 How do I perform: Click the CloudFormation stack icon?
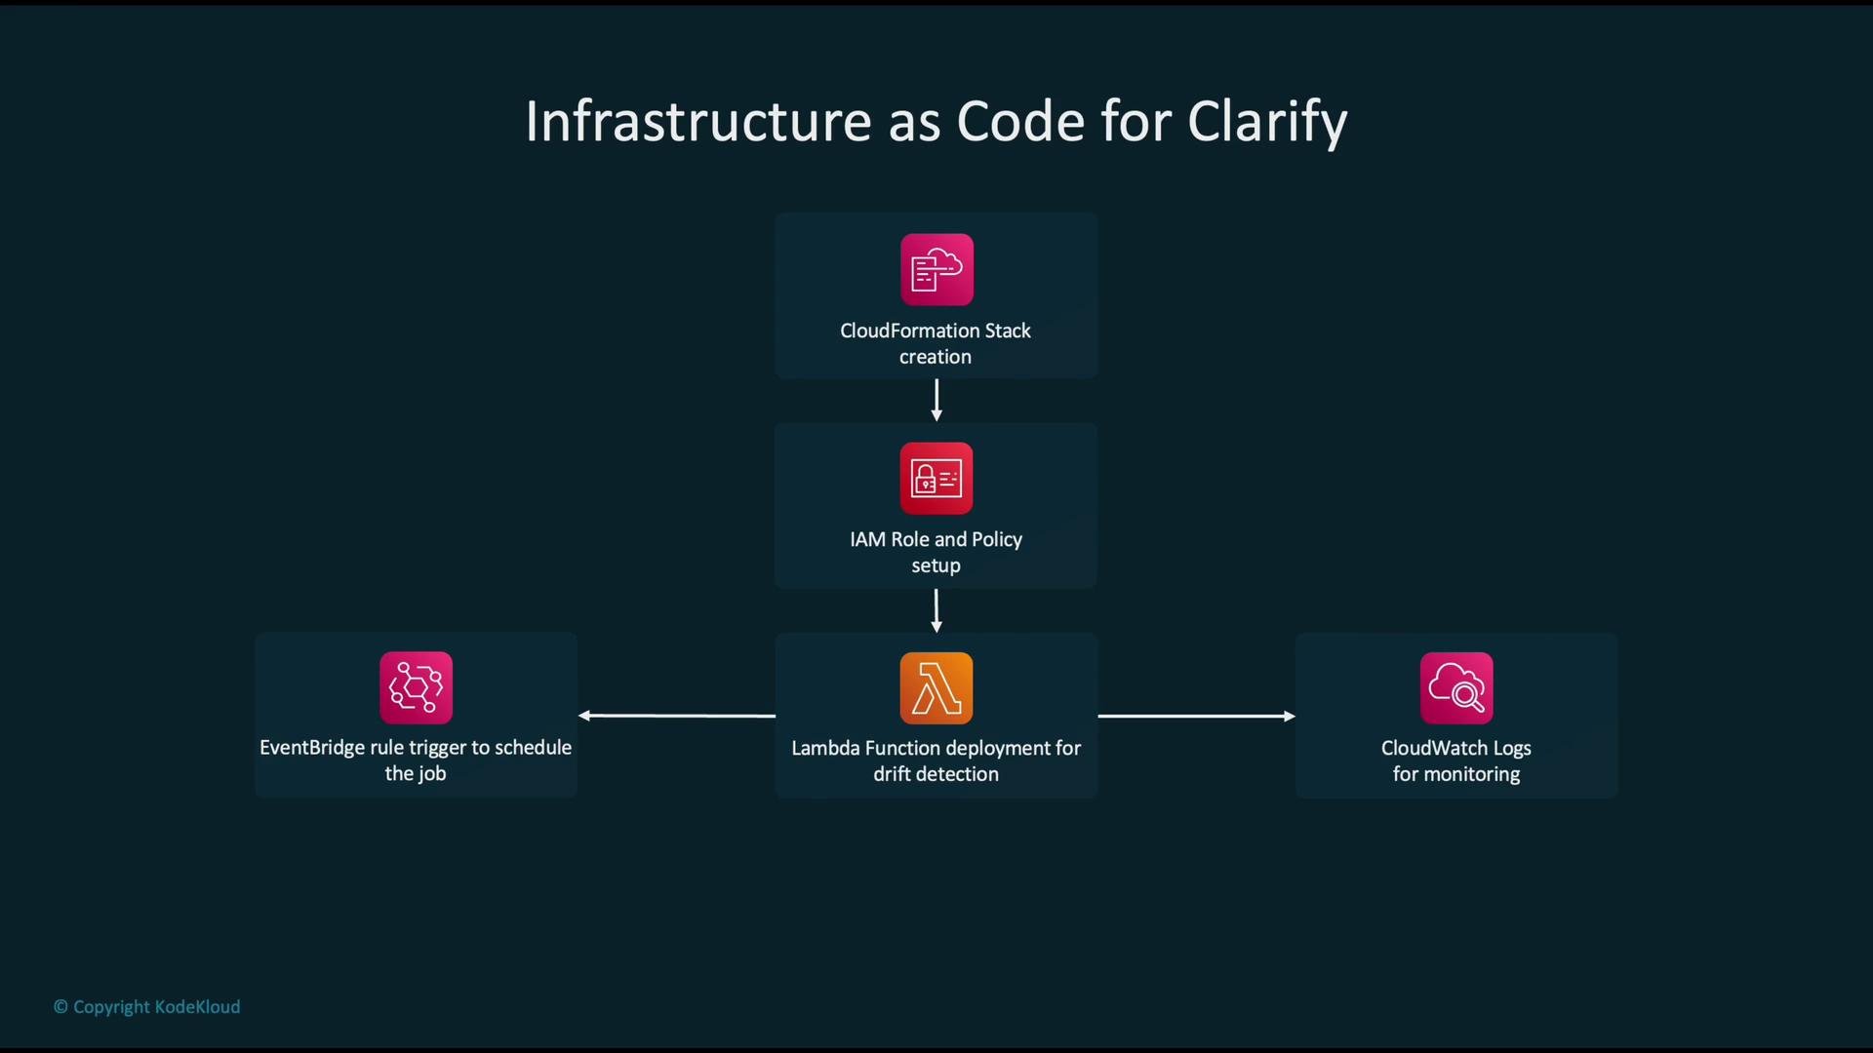point(936,269)
